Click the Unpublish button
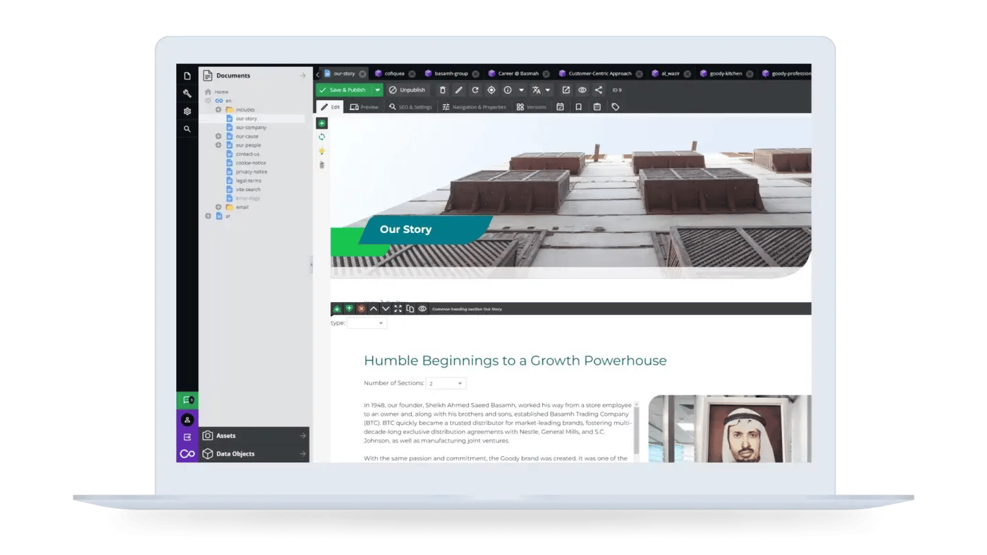The height and width of the screenshot is (555, 987). (406, 90)
